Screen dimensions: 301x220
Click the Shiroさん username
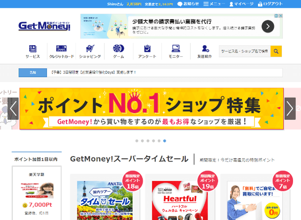[115, 4]
